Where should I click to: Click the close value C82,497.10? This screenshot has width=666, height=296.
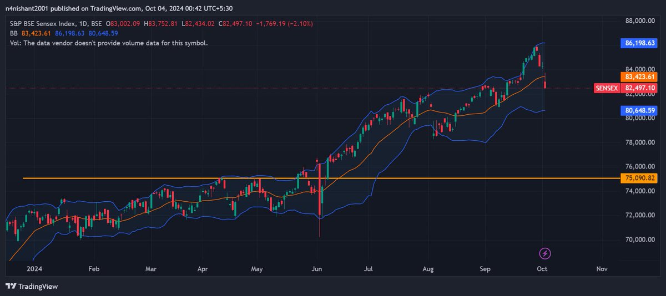pos(235,24)
